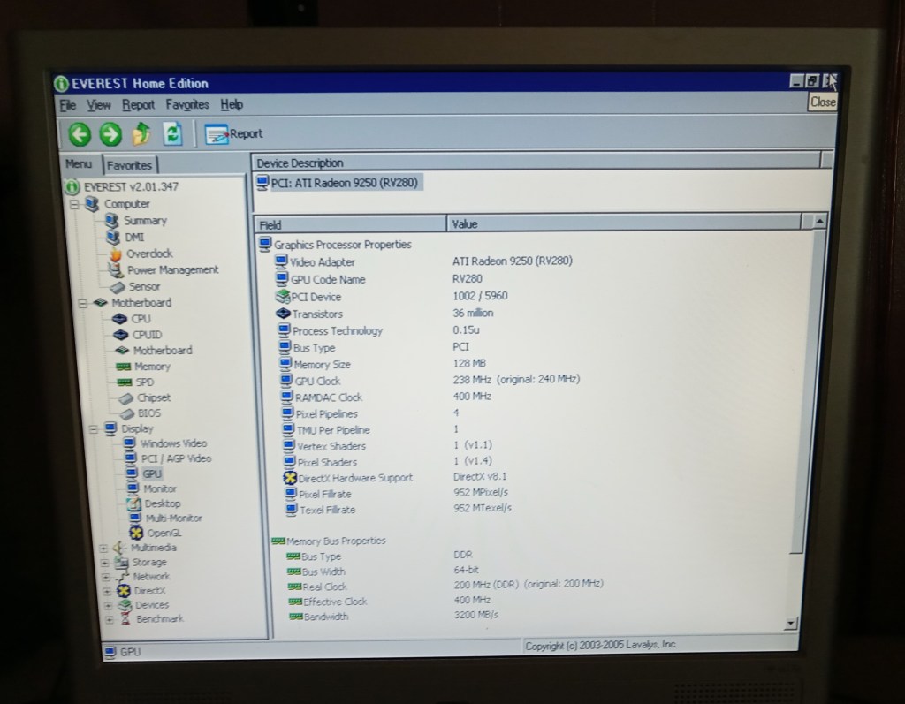
Task: Open the Report menu in menu bar
Action: point(138,105)
